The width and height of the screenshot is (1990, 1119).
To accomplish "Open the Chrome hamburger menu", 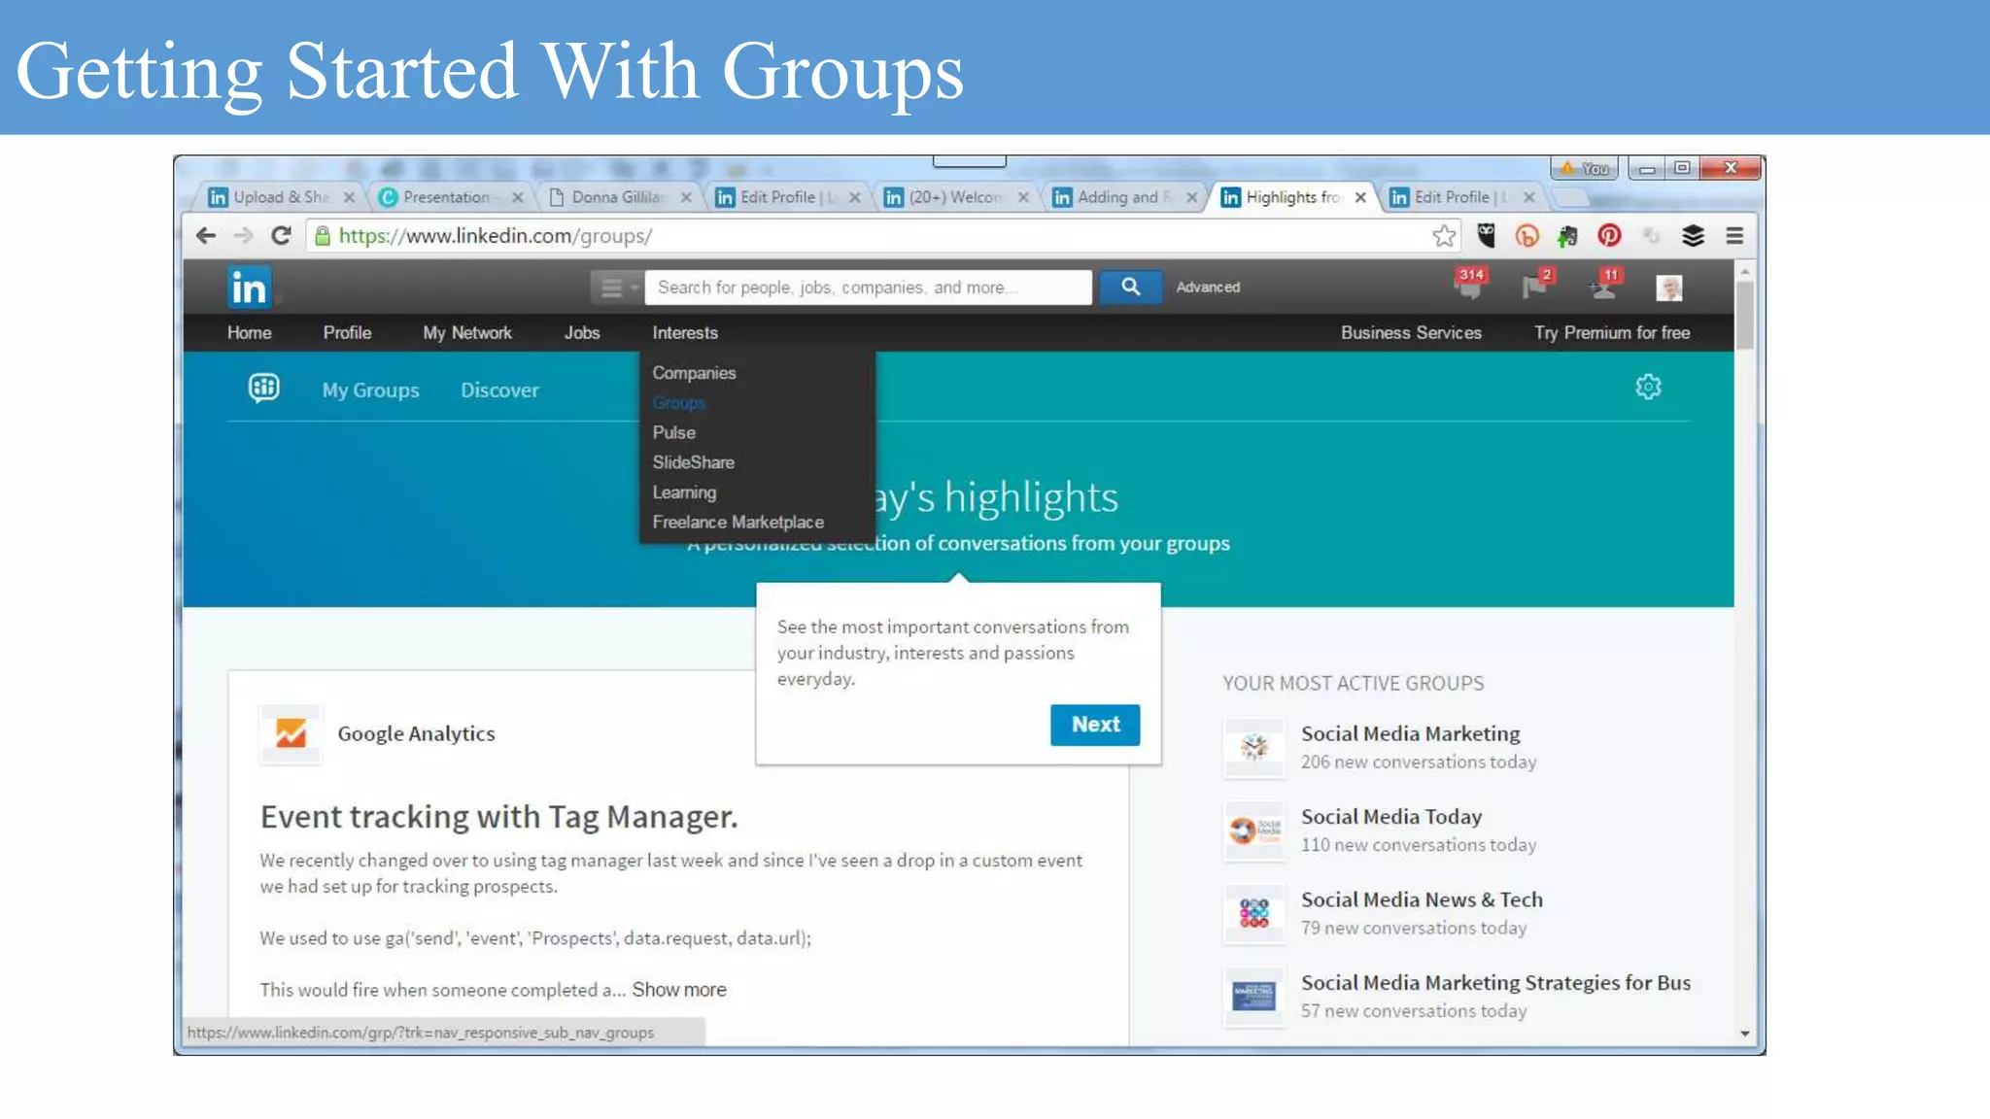I will click(1734, 236).
